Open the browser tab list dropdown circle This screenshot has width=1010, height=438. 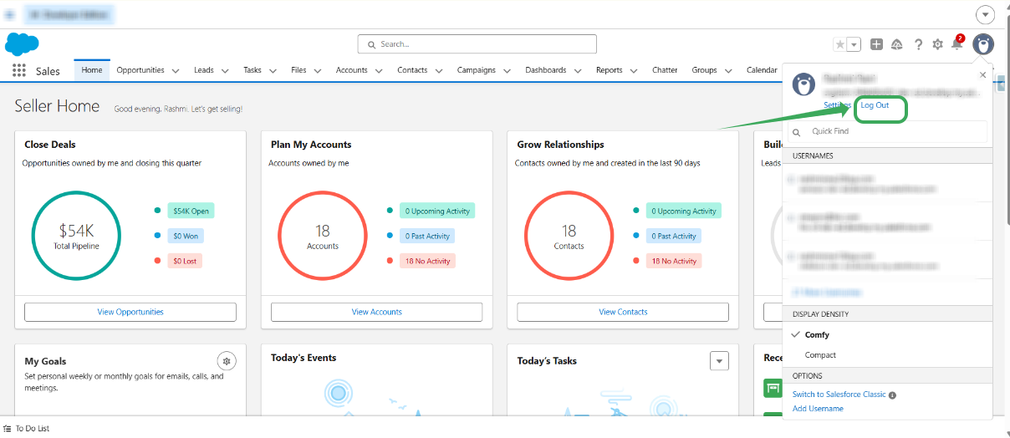tap(986, 15)
